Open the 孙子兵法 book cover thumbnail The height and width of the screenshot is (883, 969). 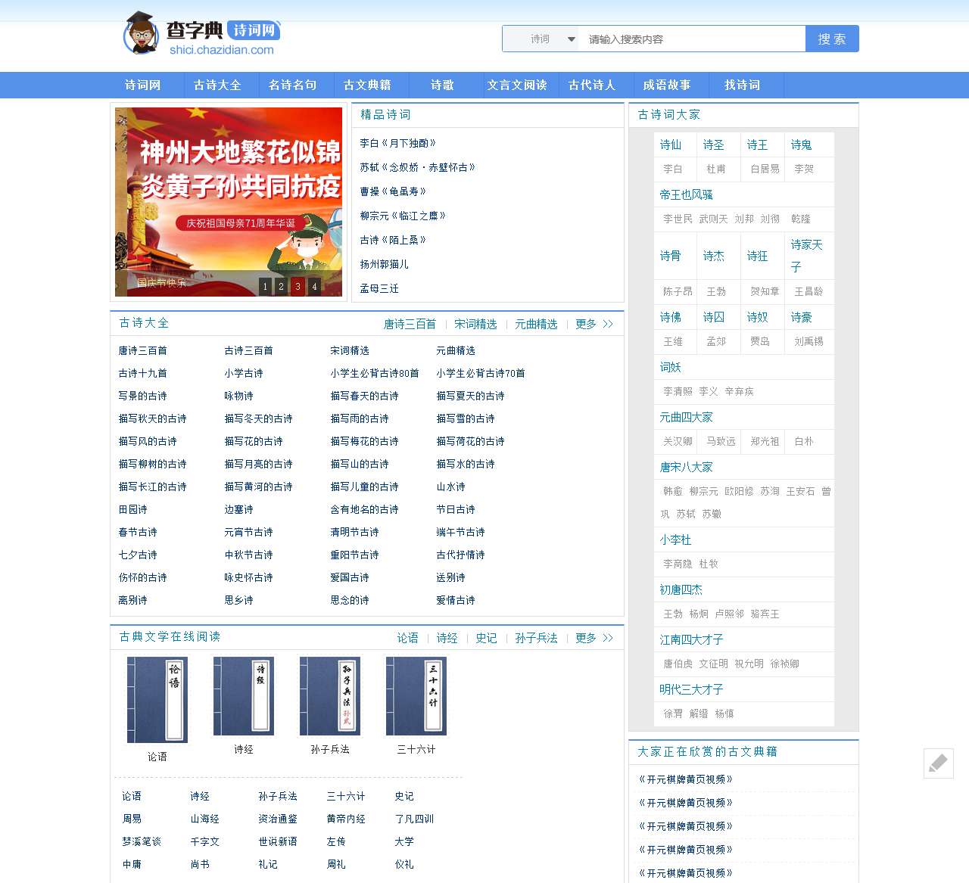pos(329,696)
